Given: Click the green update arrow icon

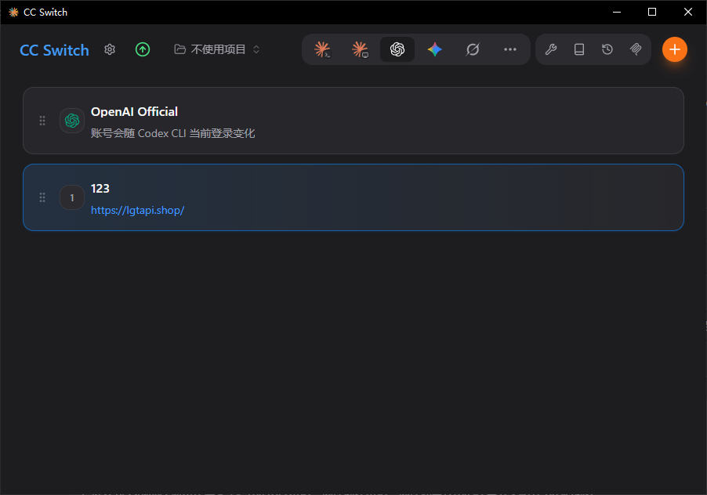Looking at the screenshot, I should pos(143,49).
